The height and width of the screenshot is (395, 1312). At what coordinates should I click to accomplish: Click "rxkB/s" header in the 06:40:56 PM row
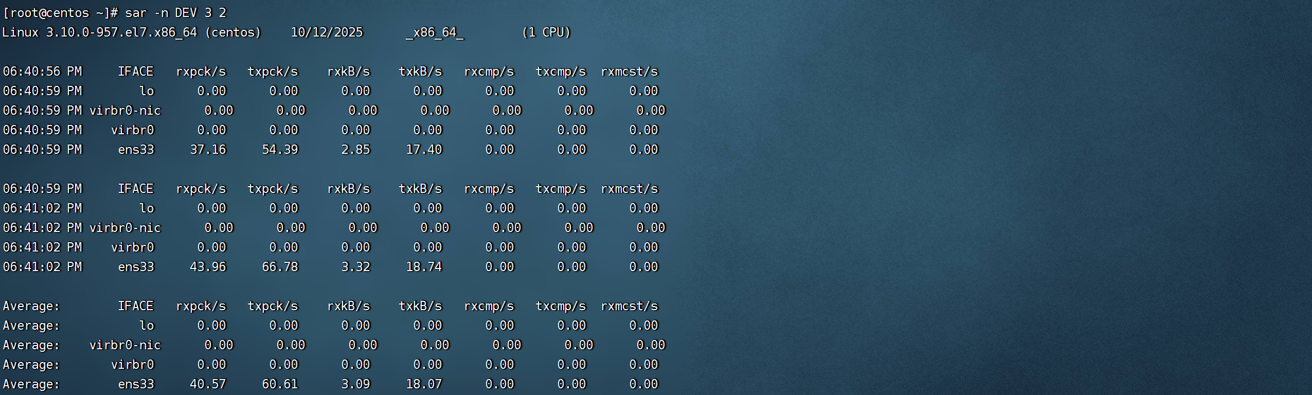tap(349, 71)
